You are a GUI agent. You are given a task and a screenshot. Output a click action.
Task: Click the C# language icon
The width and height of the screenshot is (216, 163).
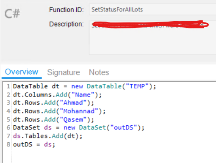(x=12, y=14)
